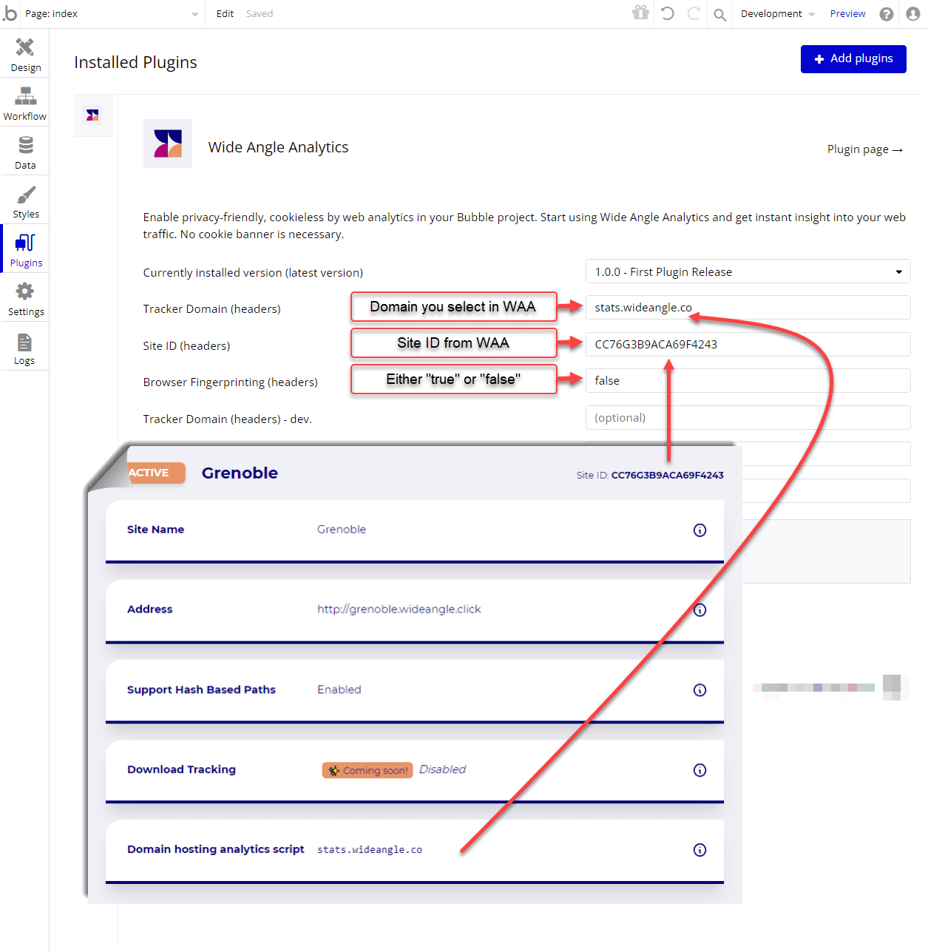The image size is (928, 952).
Task: Click info icon for Site Name row
Action: (x=700, y=530)
